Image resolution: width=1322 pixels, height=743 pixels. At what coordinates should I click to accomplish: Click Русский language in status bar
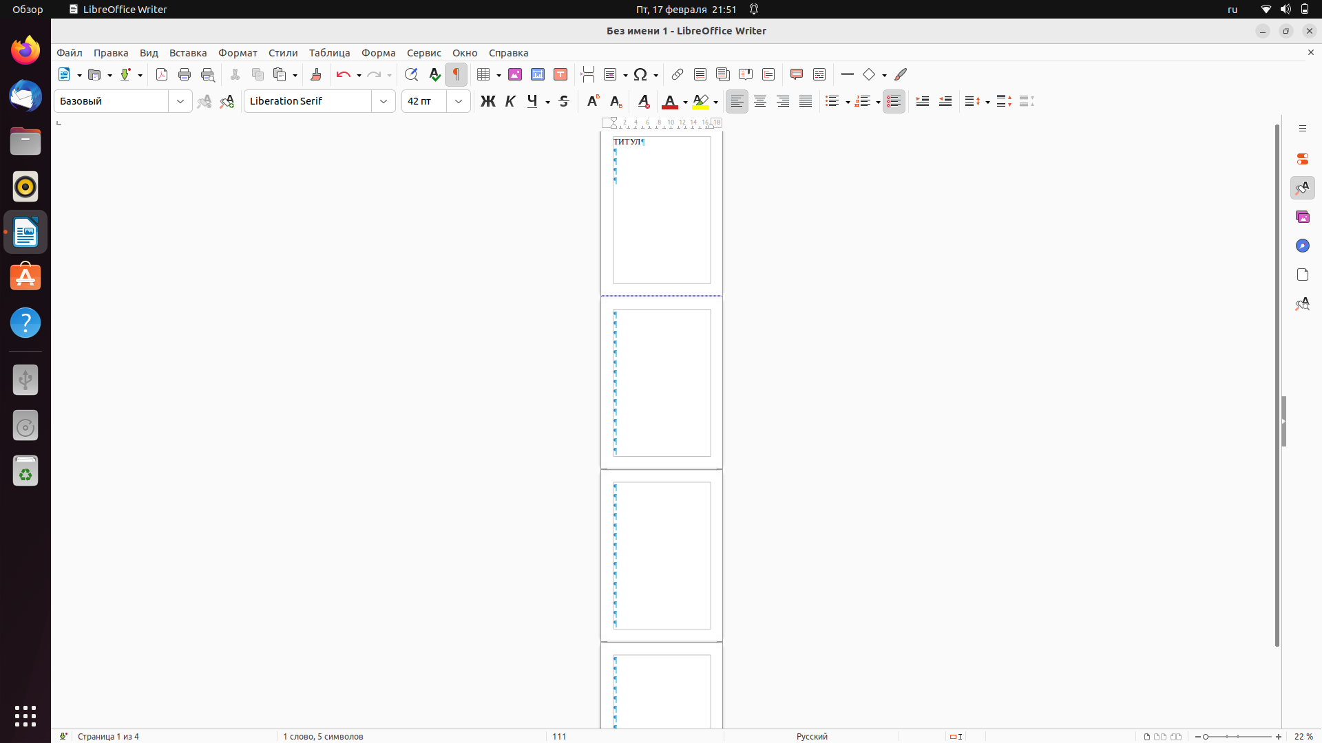812,736
